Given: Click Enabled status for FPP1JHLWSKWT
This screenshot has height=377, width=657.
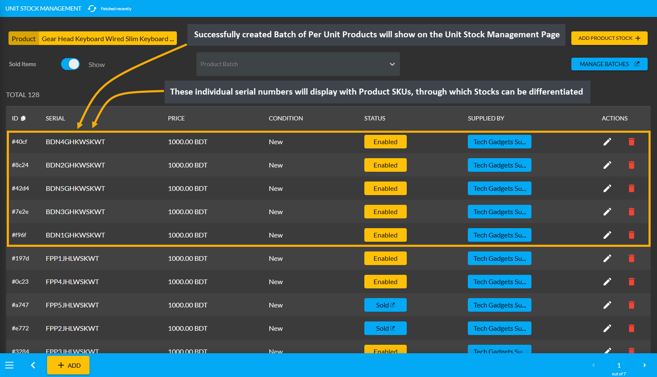Looking at the screenshot, I should (x=385, y=258).
